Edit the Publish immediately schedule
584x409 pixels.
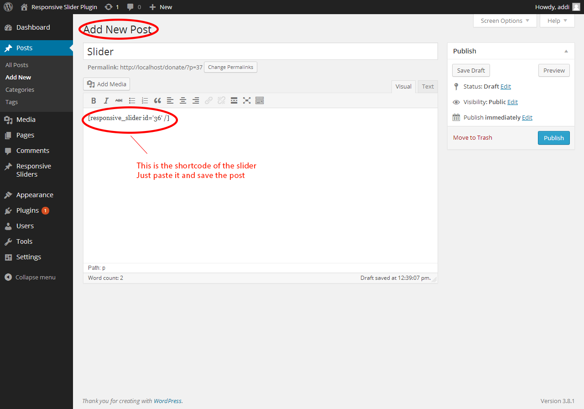coord(527,118)
